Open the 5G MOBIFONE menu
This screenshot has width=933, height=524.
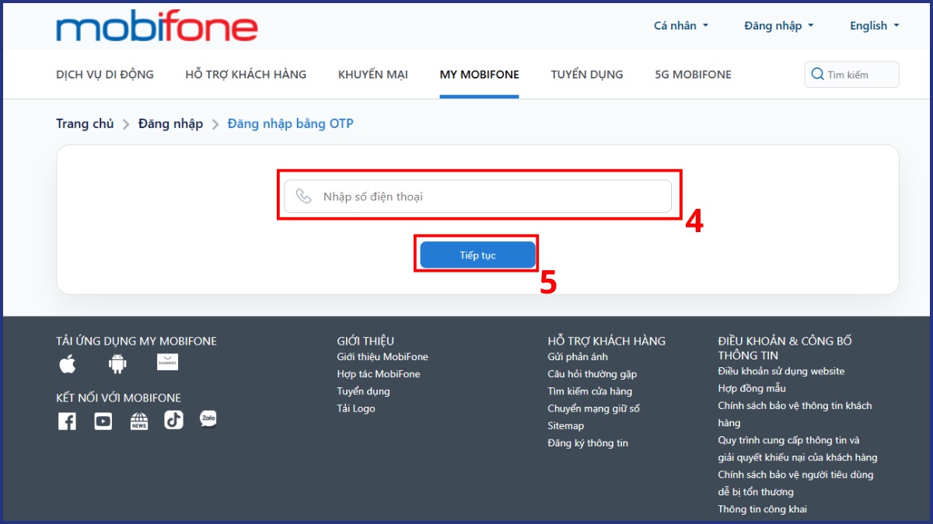point(694,75)
